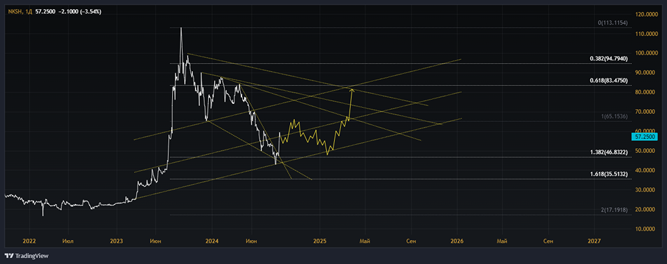Click the TradingView logo
The height and width of the screenshot is (264, 667).
(x=27, y=256)
